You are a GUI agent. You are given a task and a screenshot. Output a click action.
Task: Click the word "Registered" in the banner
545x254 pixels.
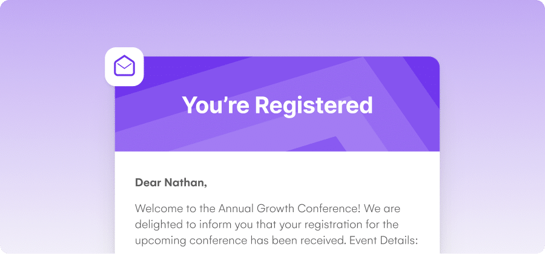(x=314, y=105)
